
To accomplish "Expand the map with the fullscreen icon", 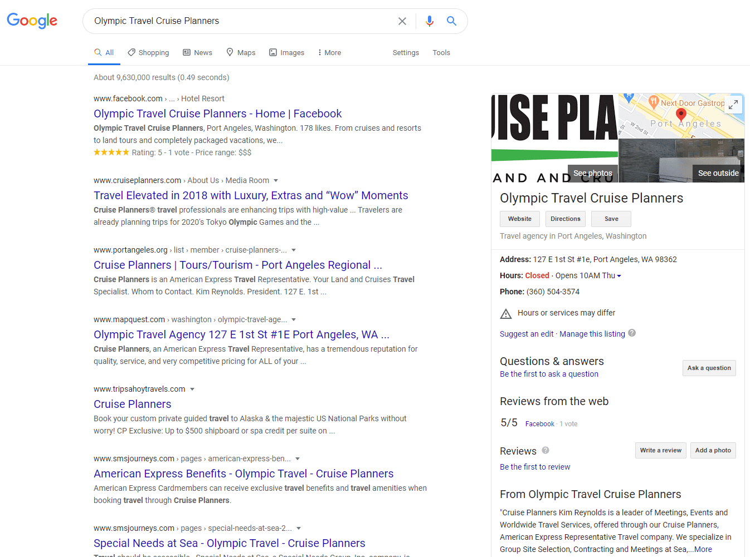I will (x=733, y=104).
